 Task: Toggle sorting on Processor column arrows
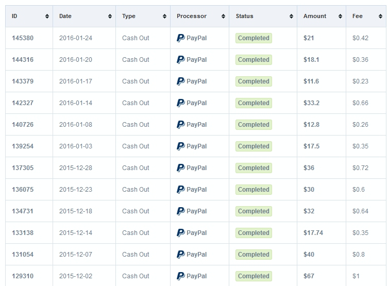click(x=223, y=16)
